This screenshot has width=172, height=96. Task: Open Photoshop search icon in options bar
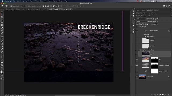(167, 6)
